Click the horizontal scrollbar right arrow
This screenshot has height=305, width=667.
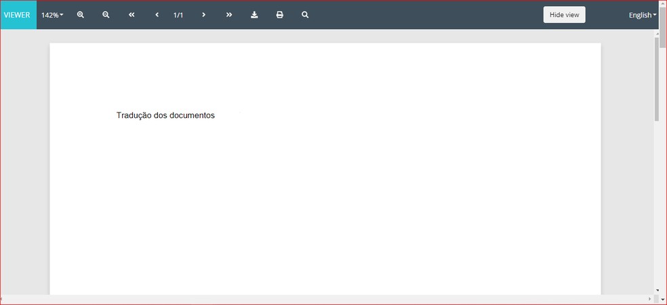[649, 300]
